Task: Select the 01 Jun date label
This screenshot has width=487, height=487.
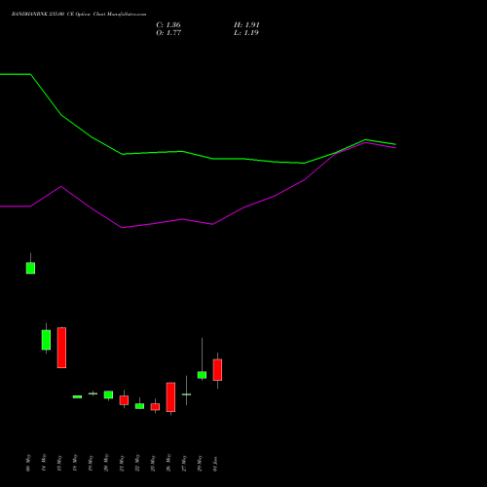Action: (215, 464)
